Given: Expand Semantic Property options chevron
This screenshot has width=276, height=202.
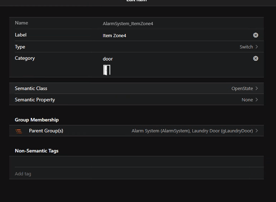Looking at the screenshot, I should (257, 100).
